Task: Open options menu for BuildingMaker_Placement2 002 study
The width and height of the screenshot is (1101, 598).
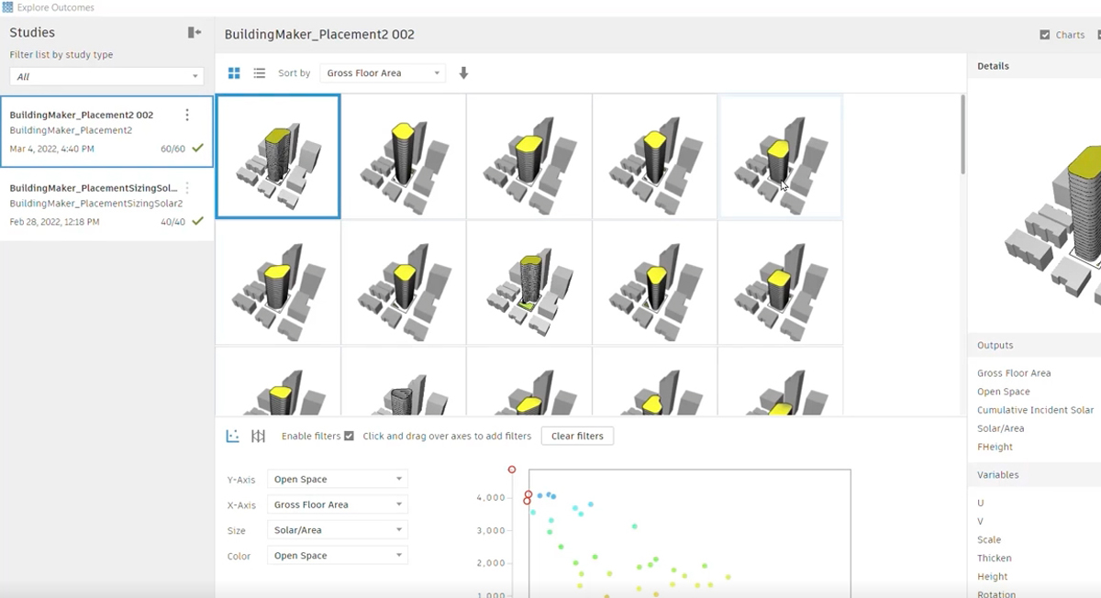Action: [x=187, y=115]
